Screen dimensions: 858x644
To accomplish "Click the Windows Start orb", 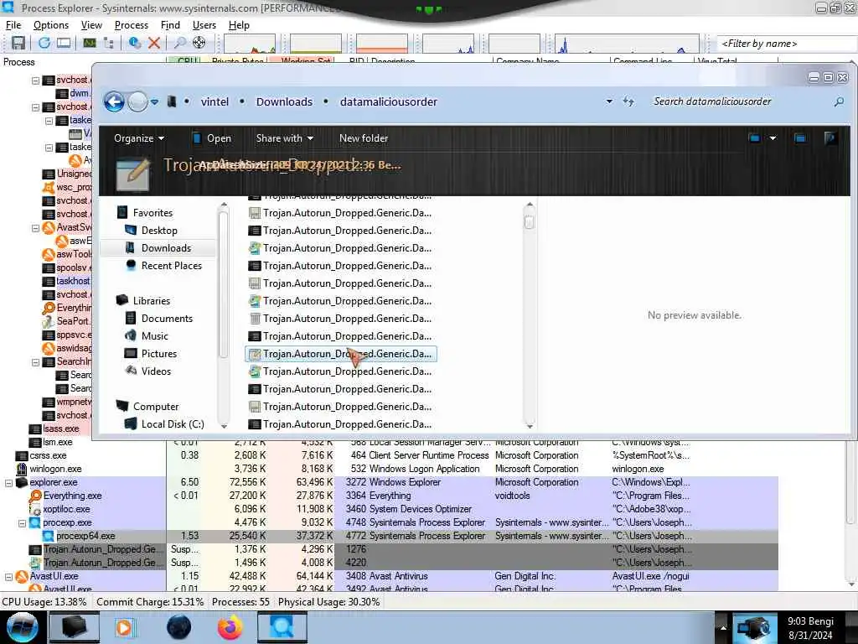I will [22, 627].
